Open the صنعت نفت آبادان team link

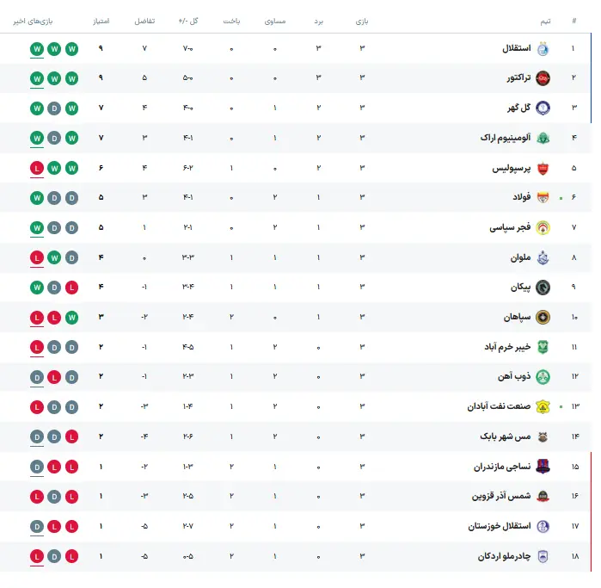pyautogui.click(x=499, y=406)
